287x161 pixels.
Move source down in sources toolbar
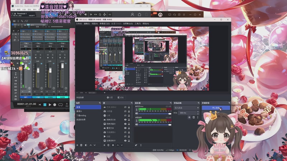point(122,145)
